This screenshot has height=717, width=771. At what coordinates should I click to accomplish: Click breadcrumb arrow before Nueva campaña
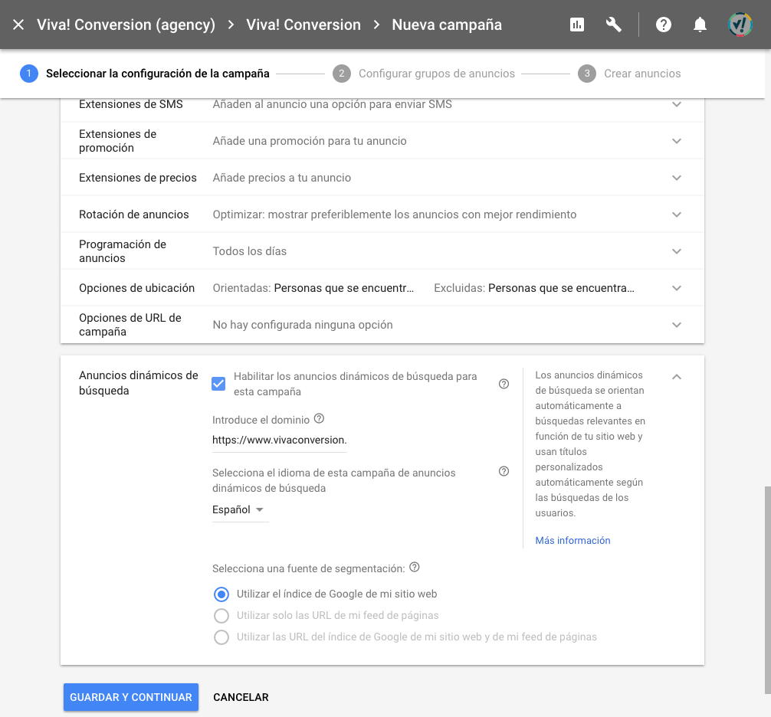click(x=376, y=25)
